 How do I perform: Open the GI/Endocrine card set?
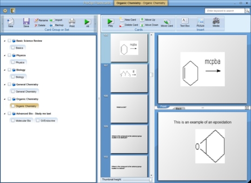46,121
